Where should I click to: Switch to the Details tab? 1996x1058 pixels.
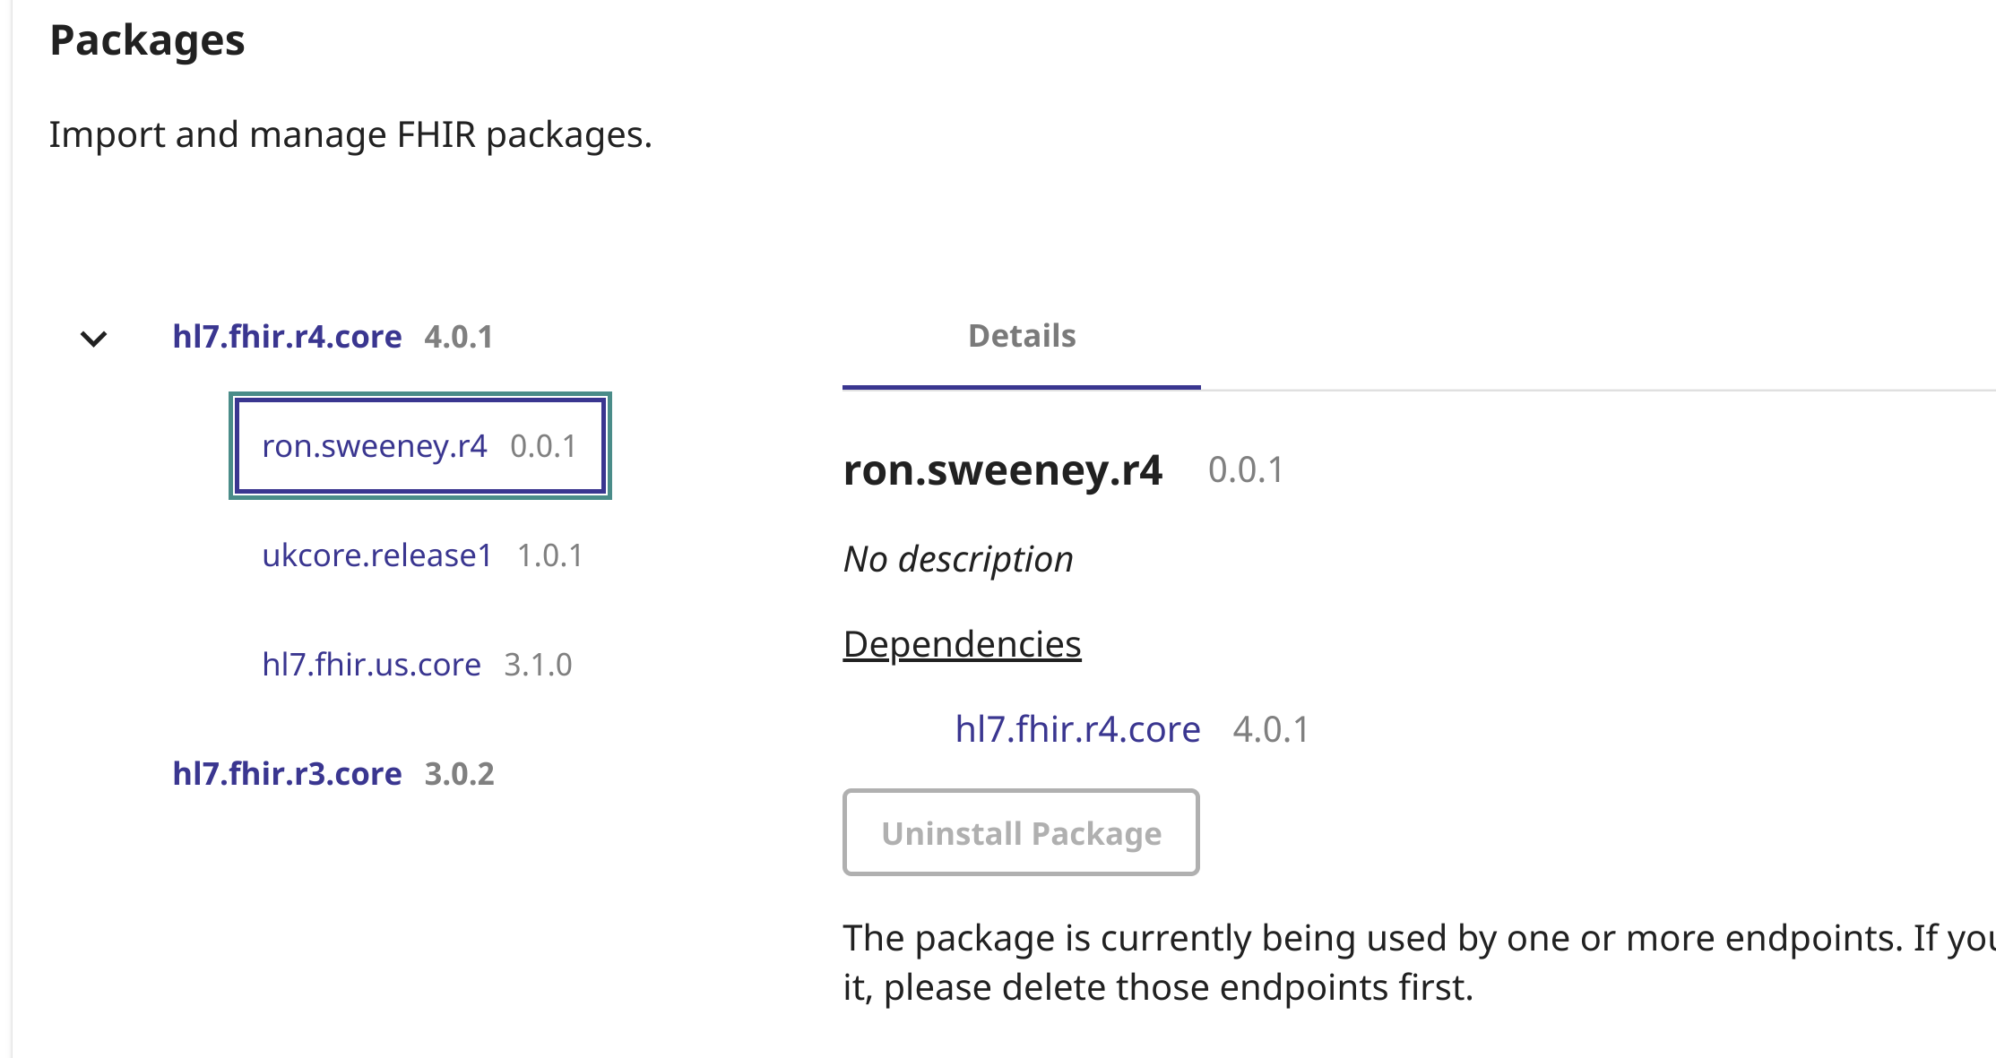point(1021,337)
